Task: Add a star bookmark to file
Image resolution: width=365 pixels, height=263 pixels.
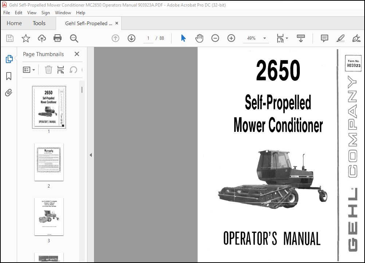Action: [26, 38]
